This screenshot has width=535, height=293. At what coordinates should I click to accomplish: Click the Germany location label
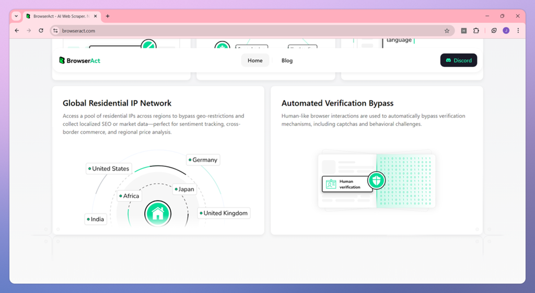point(203,160)
